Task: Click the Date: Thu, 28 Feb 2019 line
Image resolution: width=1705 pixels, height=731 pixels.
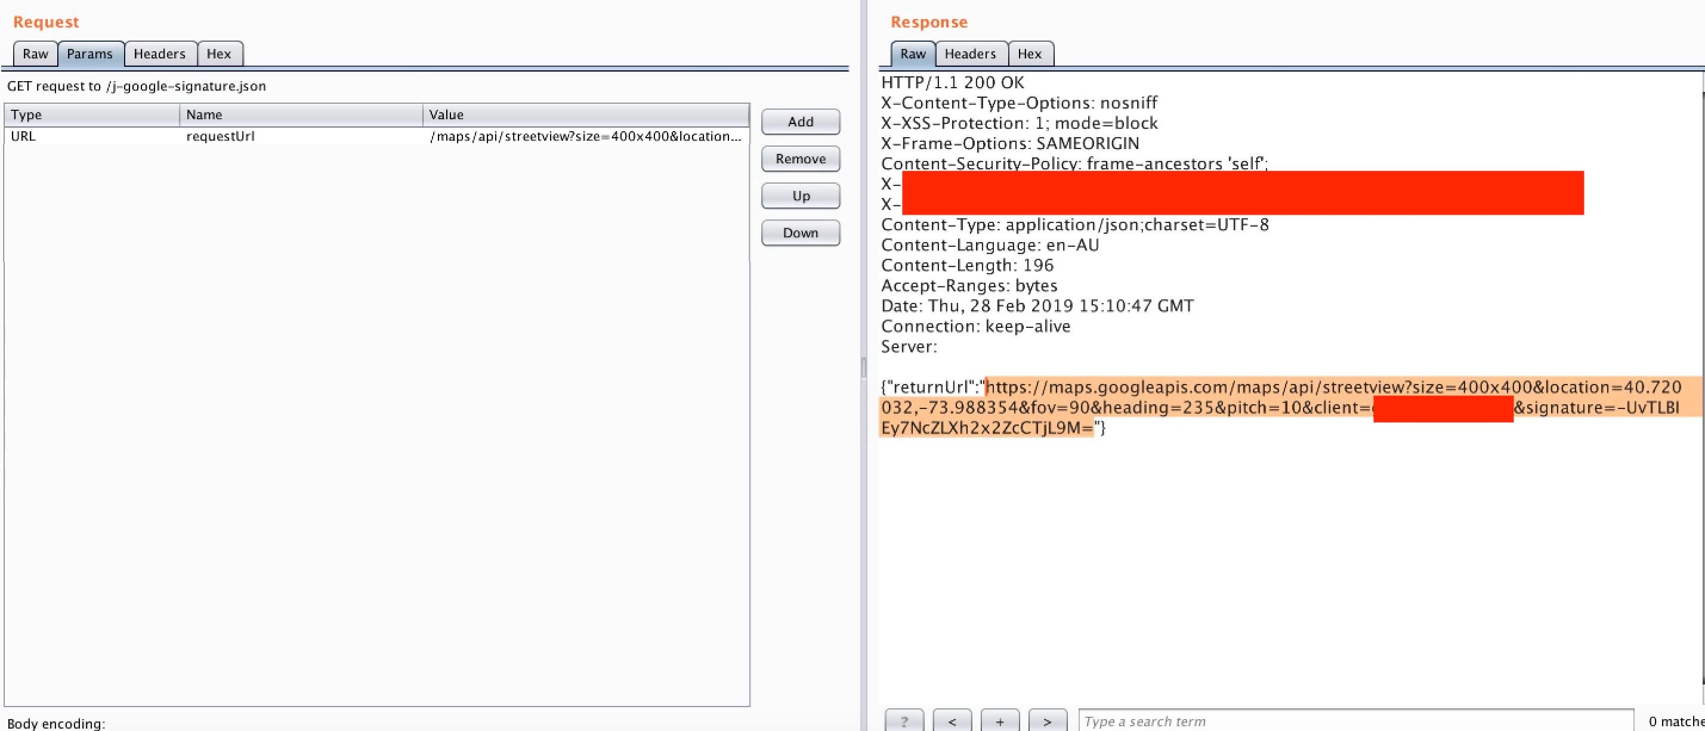Action: click(x=1037, y=306)
